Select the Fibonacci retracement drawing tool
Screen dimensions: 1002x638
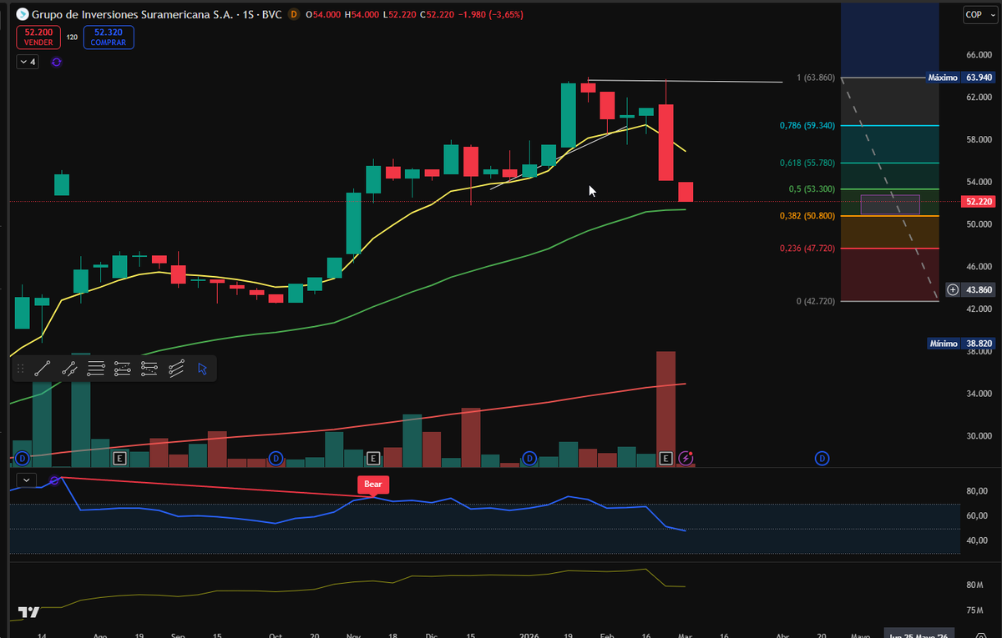[x=123, y=369]
